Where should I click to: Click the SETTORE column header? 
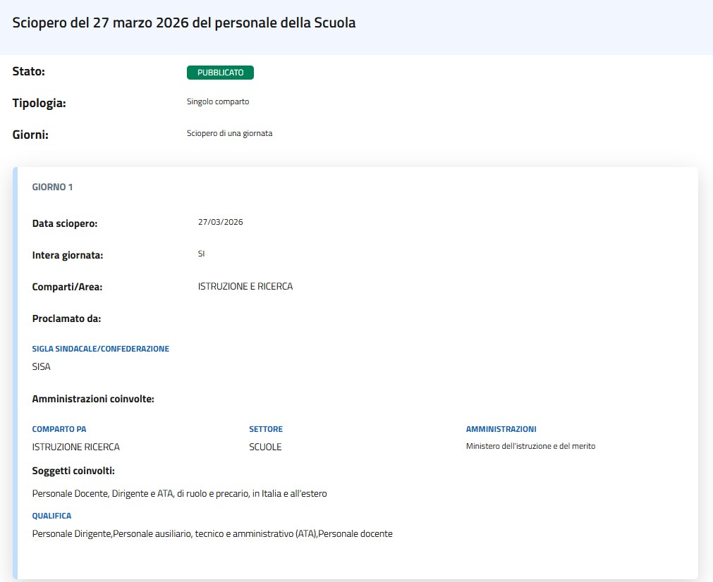coord(266,429)
